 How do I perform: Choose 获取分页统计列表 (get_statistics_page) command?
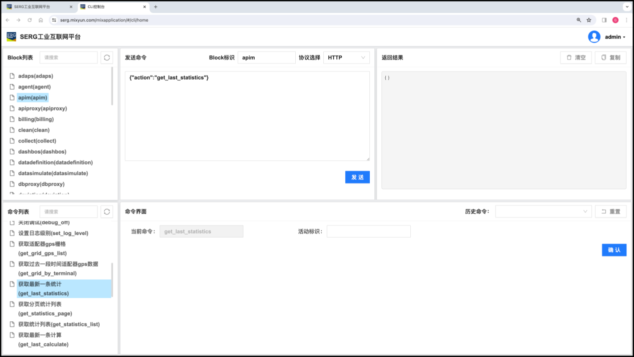click(x=45, y=308)
